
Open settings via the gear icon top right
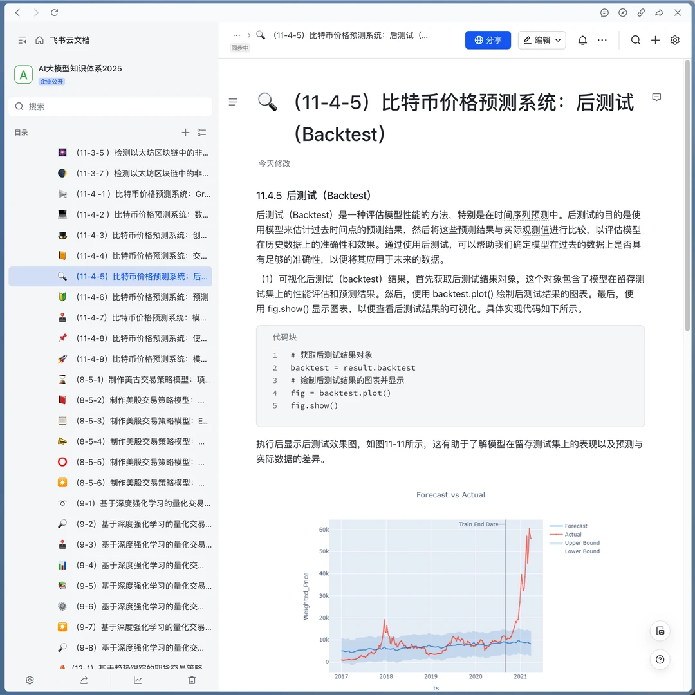[x=674, y=40]
